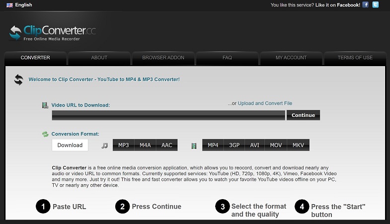Screen dimensions: 390x224
Task: Open the TERMS OF USE tab
Action: click(355, 58)
